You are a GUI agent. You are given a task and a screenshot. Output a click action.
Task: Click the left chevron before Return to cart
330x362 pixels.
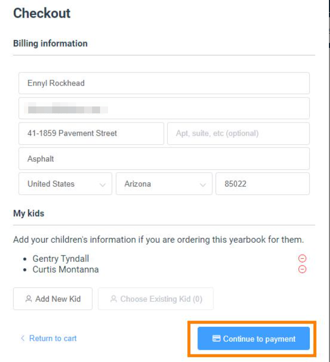click(x=22, y=339)
